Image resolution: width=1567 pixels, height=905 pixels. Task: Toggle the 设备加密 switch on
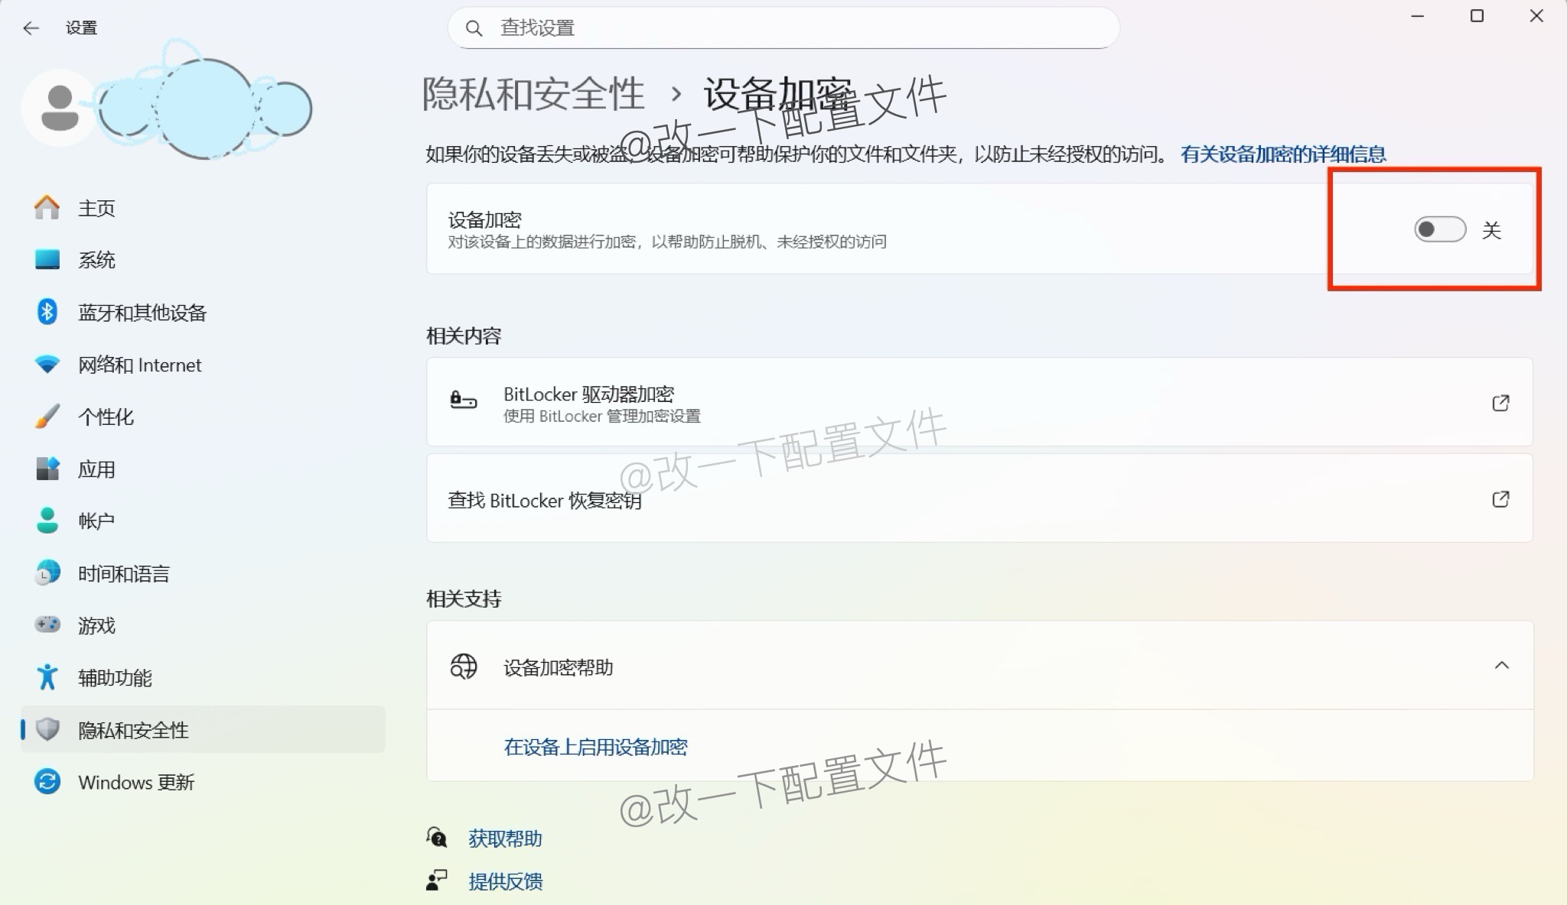point(1438,229)
